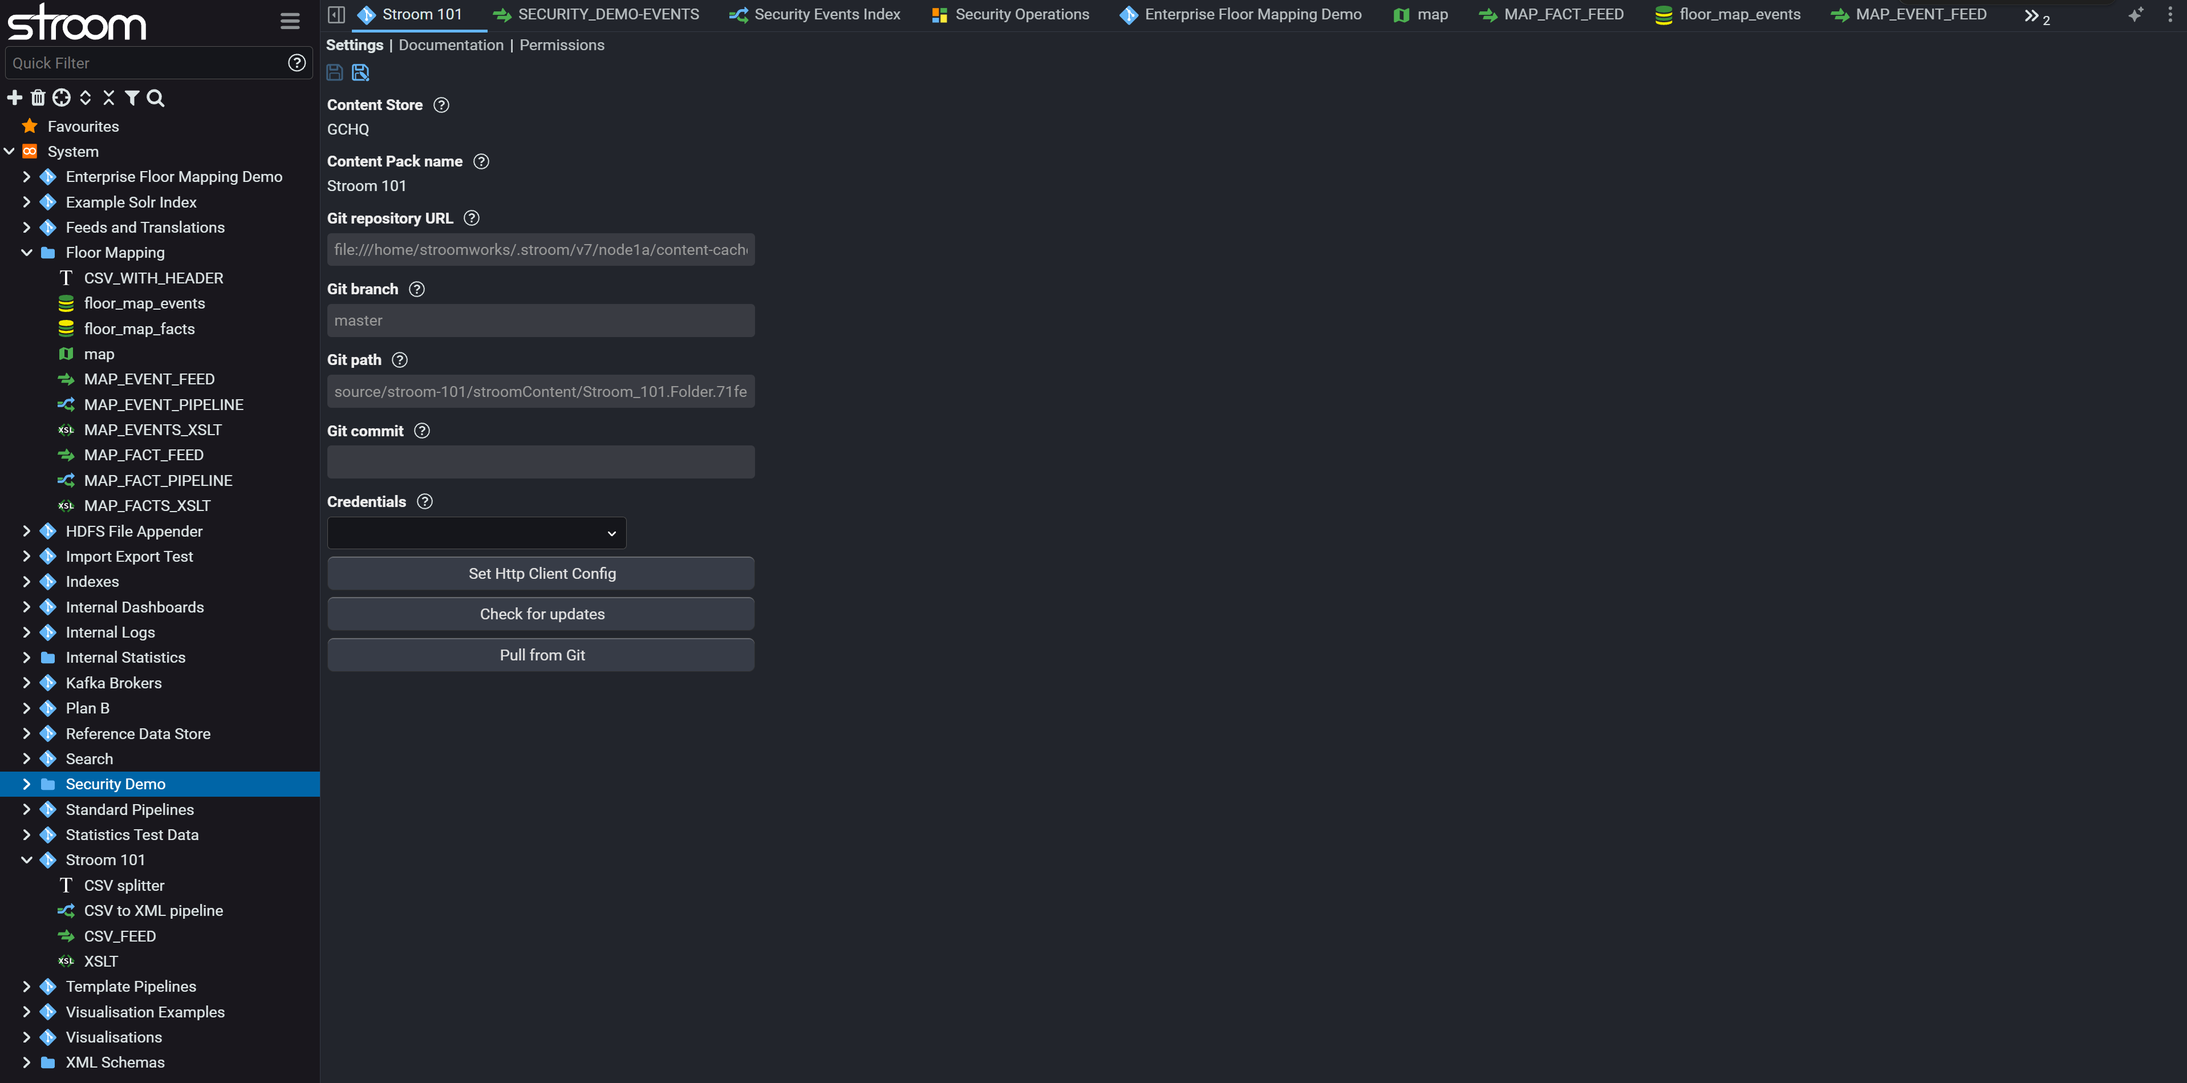Click the delete trash icon in explorer toolbar
2187x1083 pixels.
point(38,98)
